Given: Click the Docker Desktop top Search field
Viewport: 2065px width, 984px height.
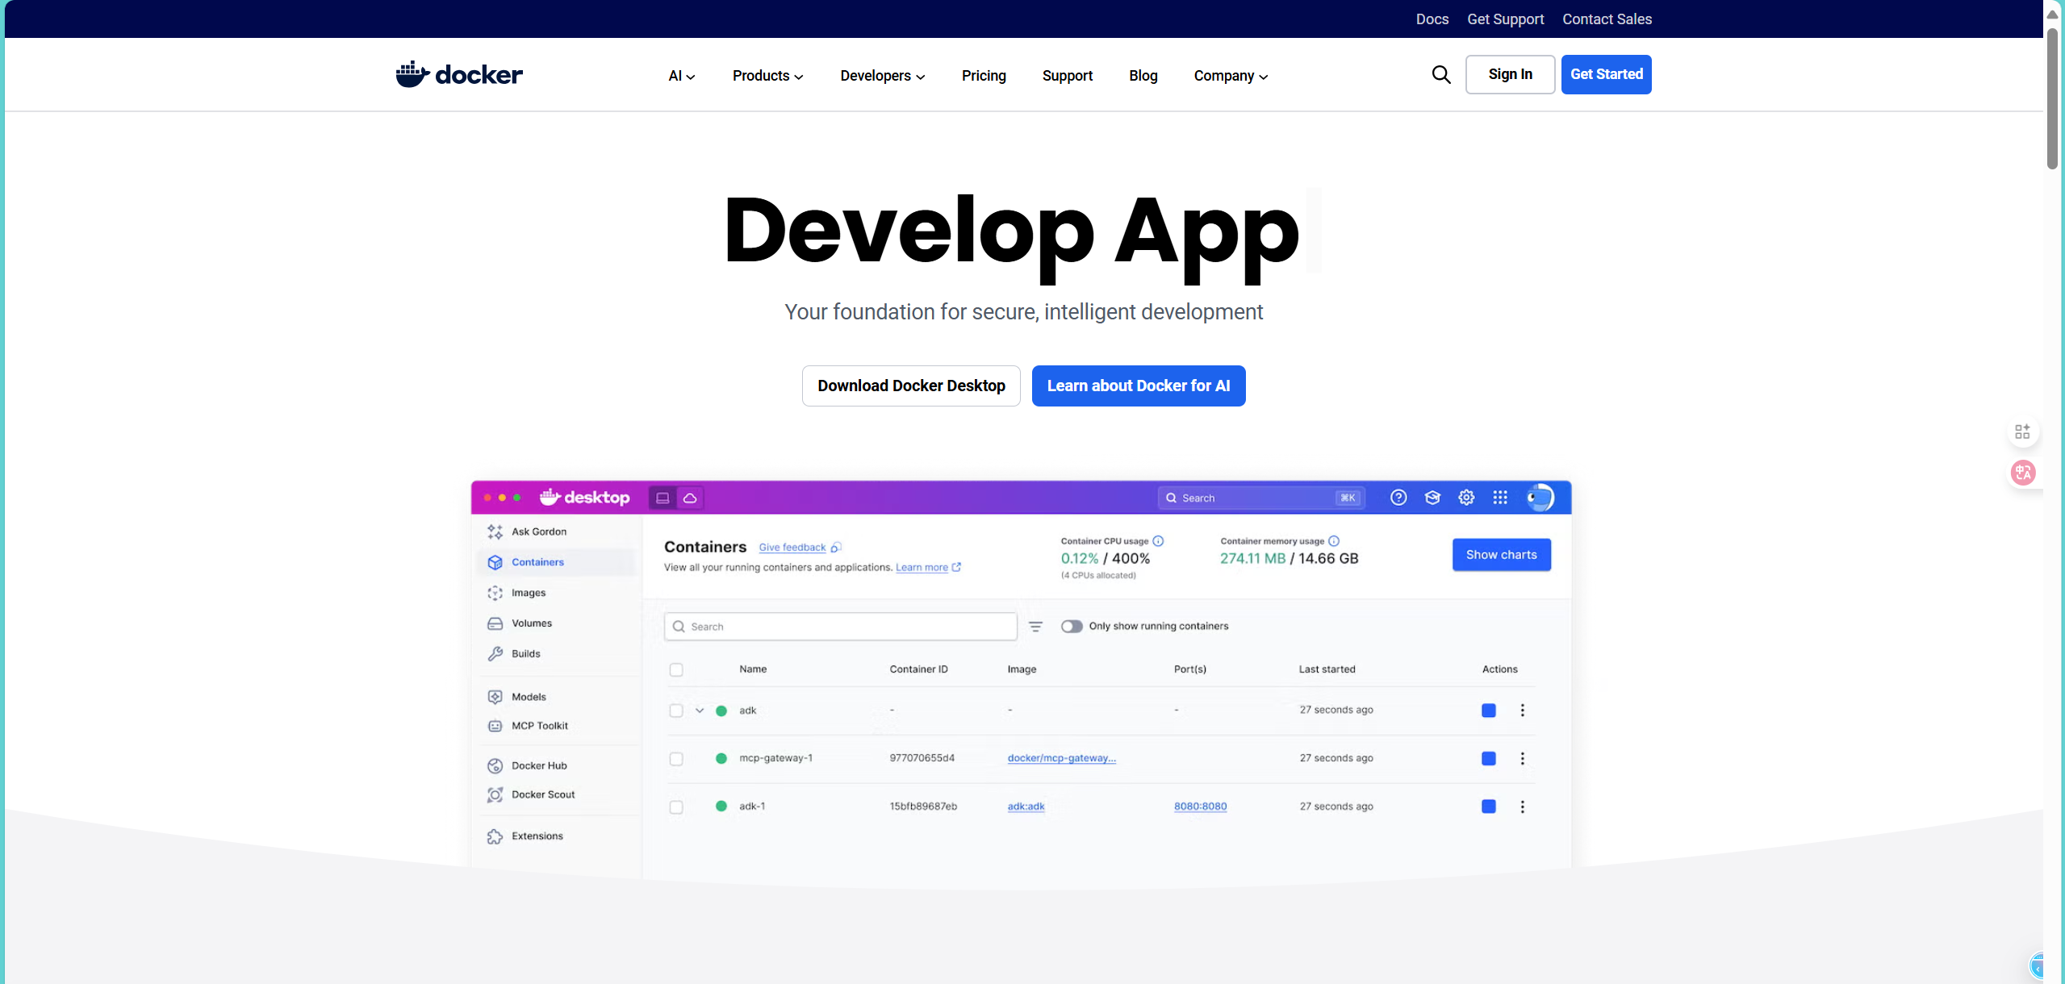Looking at the screenshot, I should coord(1262,498).
